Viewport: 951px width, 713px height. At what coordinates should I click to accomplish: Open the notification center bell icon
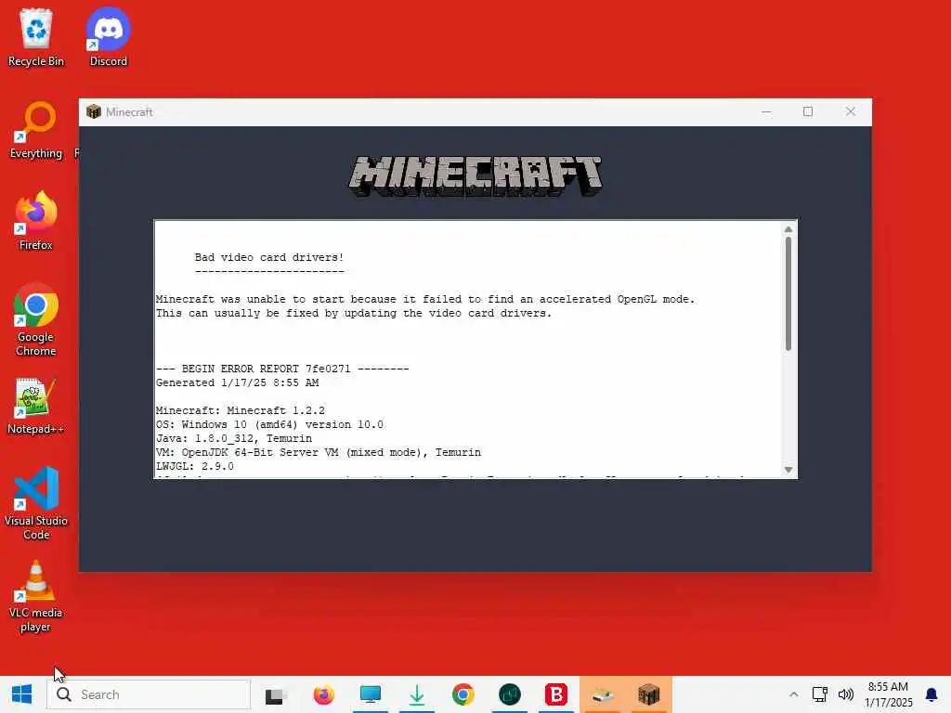pyautogui.click(x=931, y=694)
